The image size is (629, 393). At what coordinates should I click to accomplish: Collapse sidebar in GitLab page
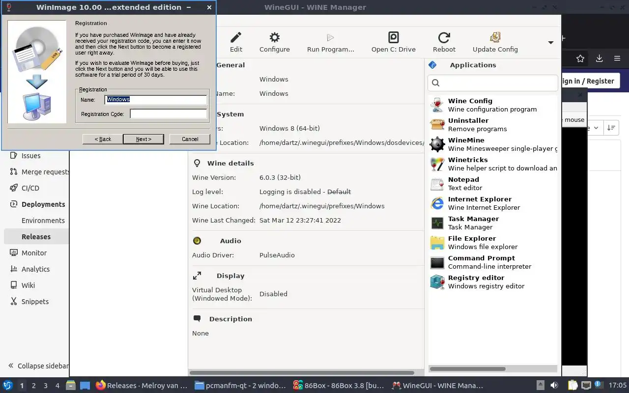(38, 365)
